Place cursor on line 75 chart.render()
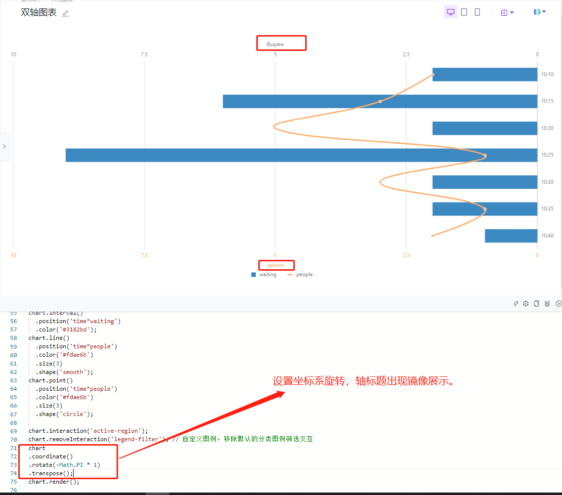 click(x=54, y=482)
